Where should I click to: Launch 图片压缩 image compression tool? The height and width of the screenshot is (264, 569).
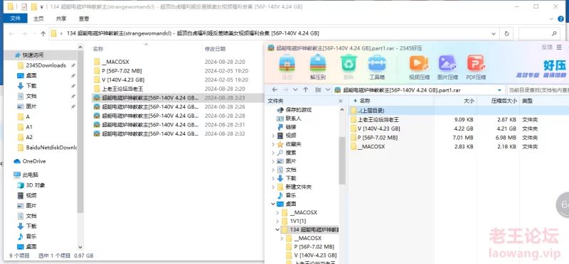pyautogui.click(x=447, y=67)
